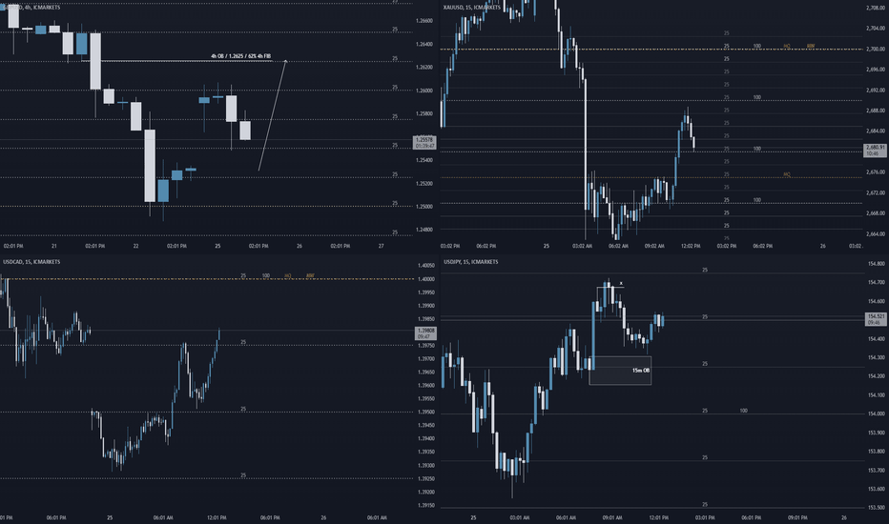Click the 09:01 AM label on USDJPY time axis

pos(612,517)
